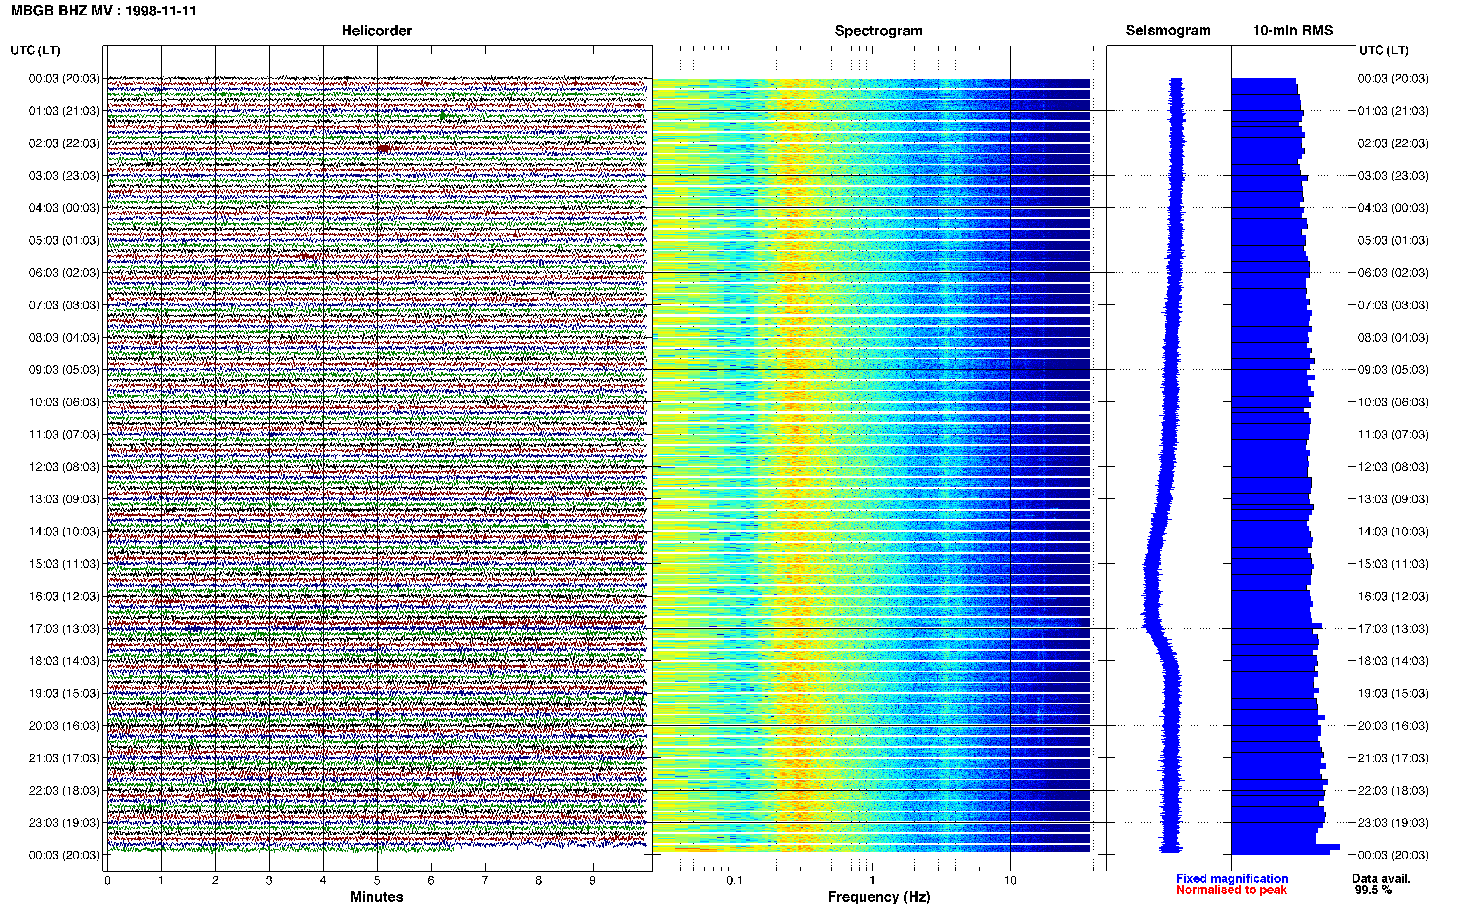Click left time label '06:03 (02:03)'

pos(64,273)
